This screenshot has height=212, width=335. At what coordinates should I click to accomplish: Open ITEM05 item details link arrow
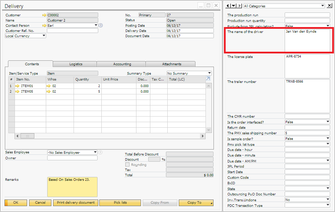(x=18, y=92)
